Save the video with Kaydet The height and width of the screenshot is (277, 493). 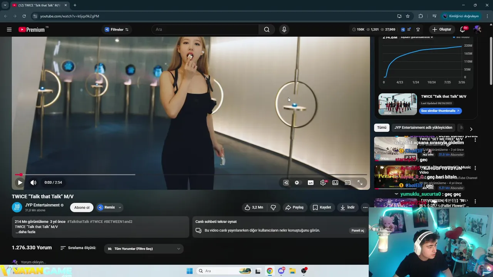pos(322,207)
